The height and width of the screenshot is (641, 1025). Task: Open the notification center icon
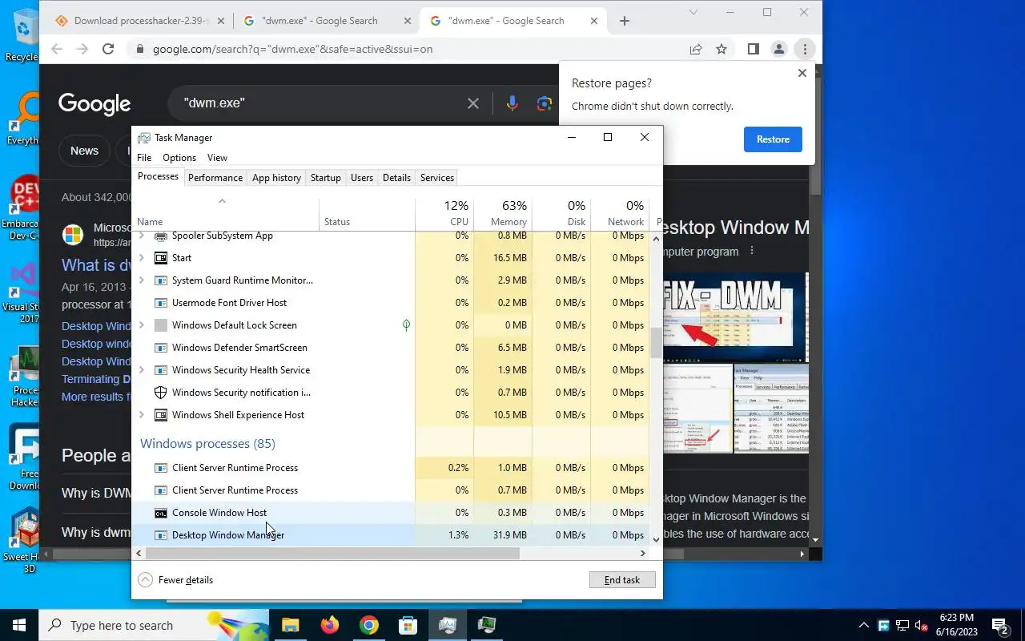pos(999,625)
